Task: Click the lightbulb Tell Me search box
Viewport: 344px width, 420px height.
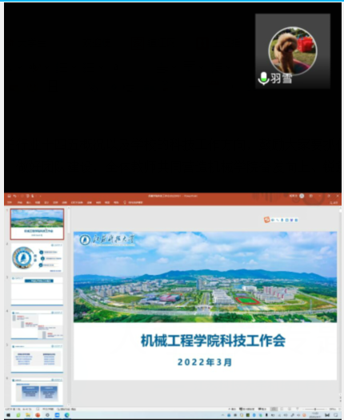Action: point(133,203)
